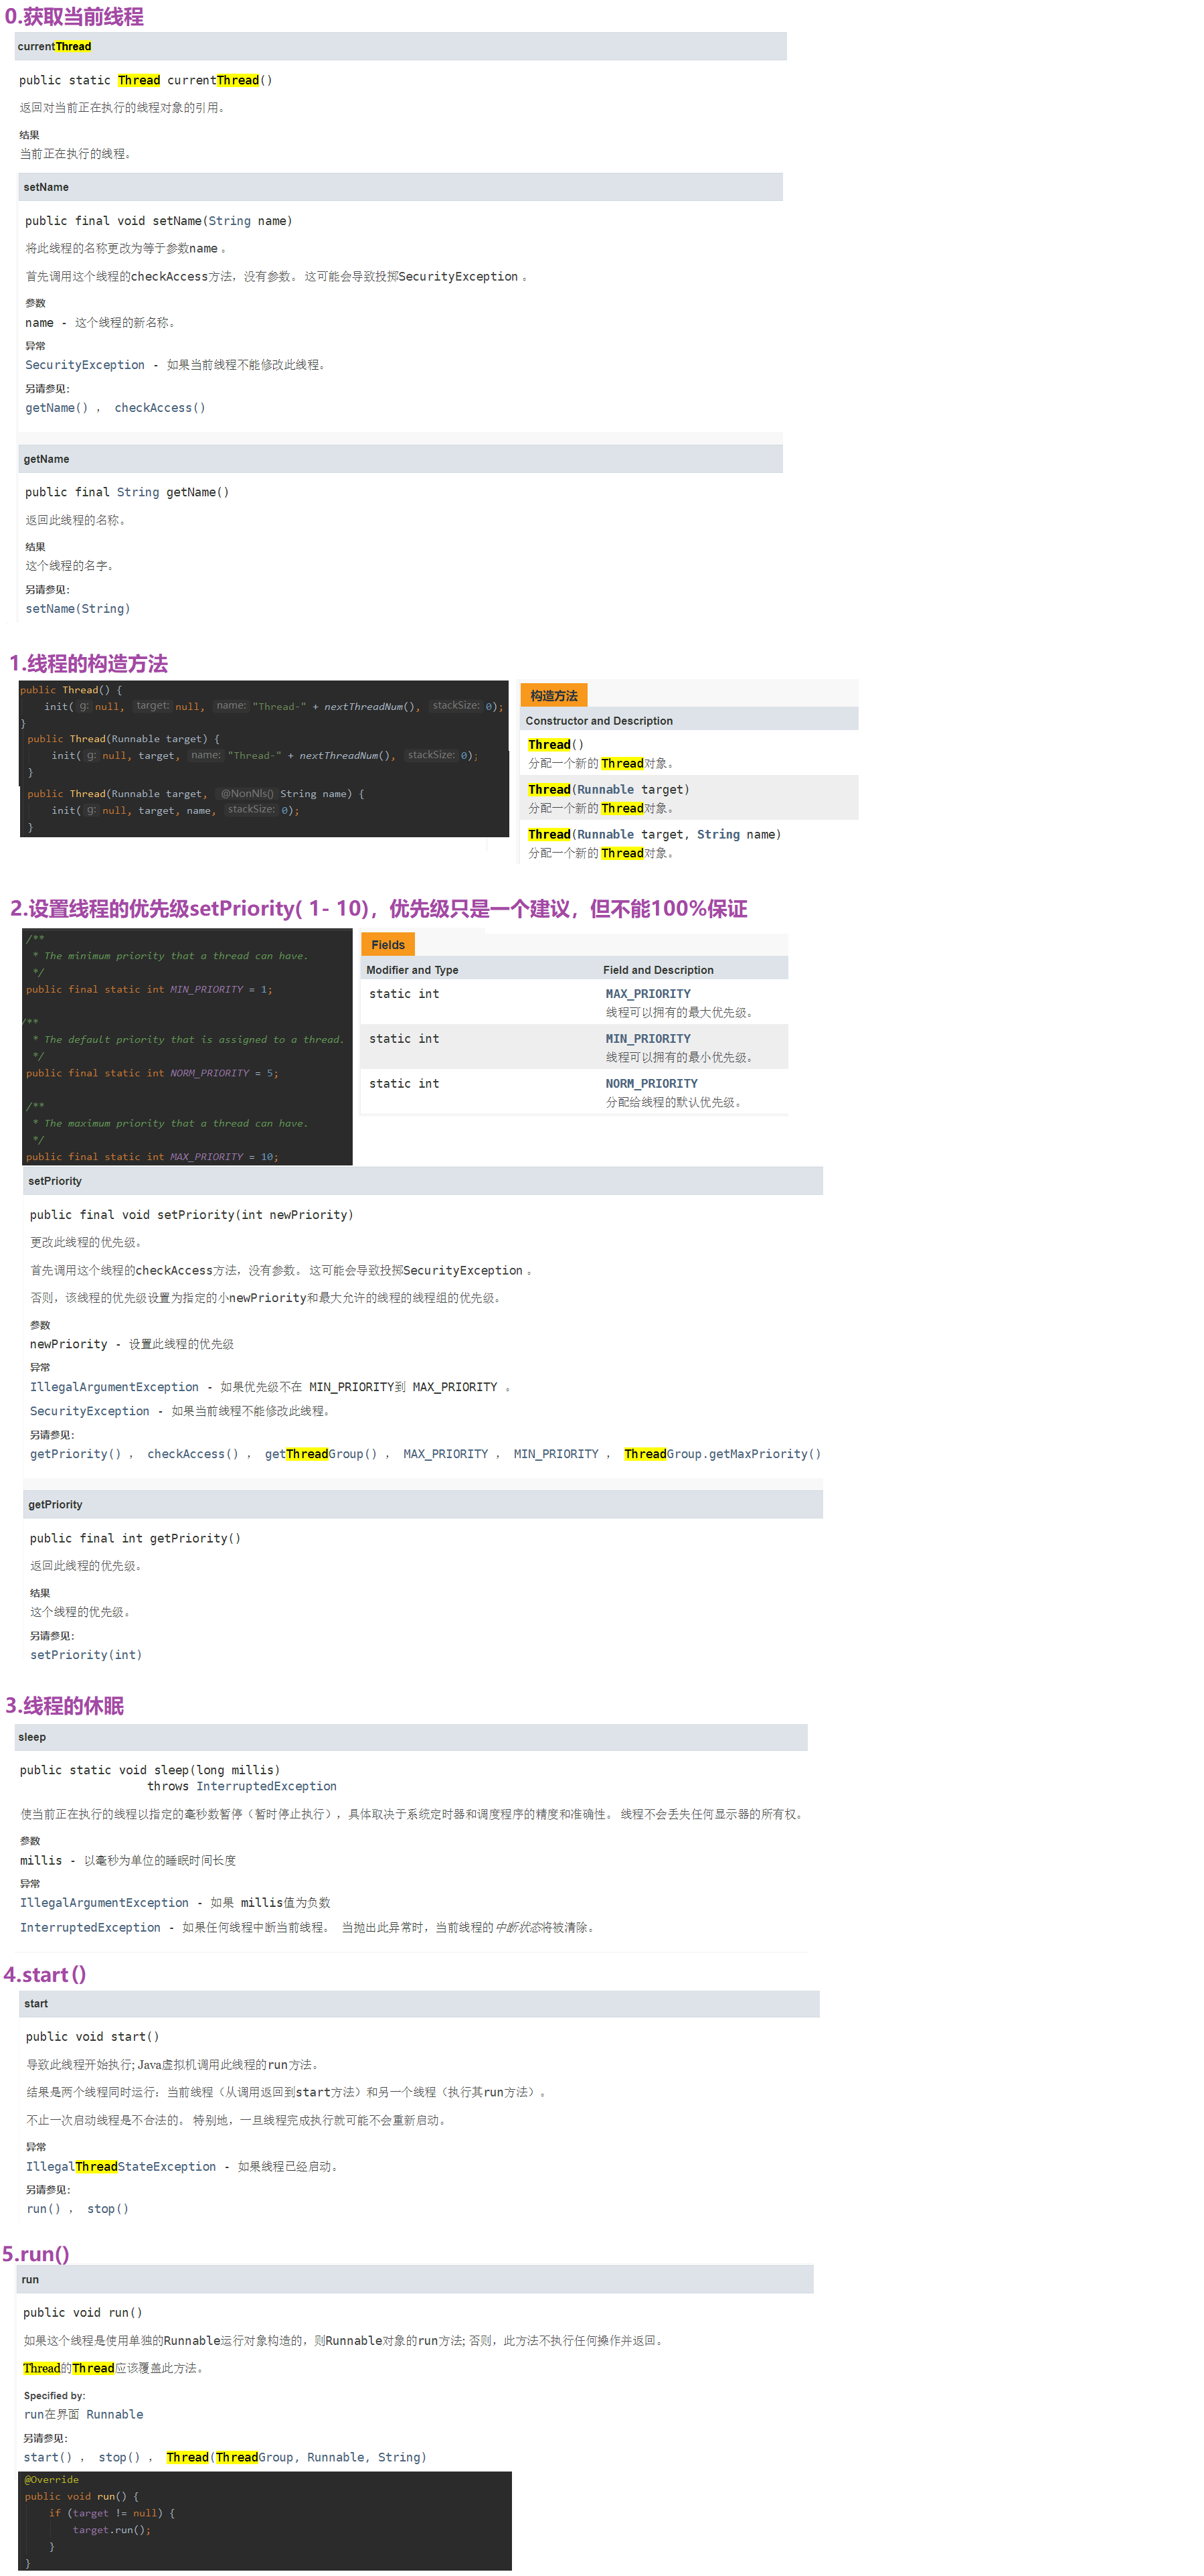Screen dimensions: 1204x2576
Task: Click Thread(Runnable target, String name) constructor link
Action: tap(653, 835)
